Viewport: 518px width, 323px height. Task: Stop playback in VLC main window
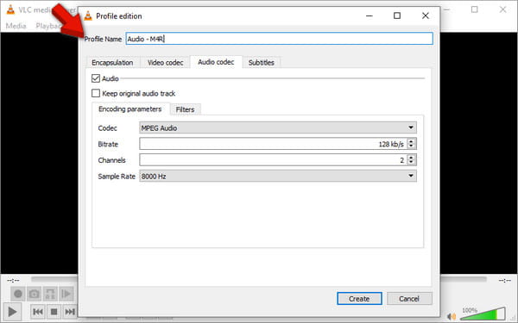pos(54,312)
